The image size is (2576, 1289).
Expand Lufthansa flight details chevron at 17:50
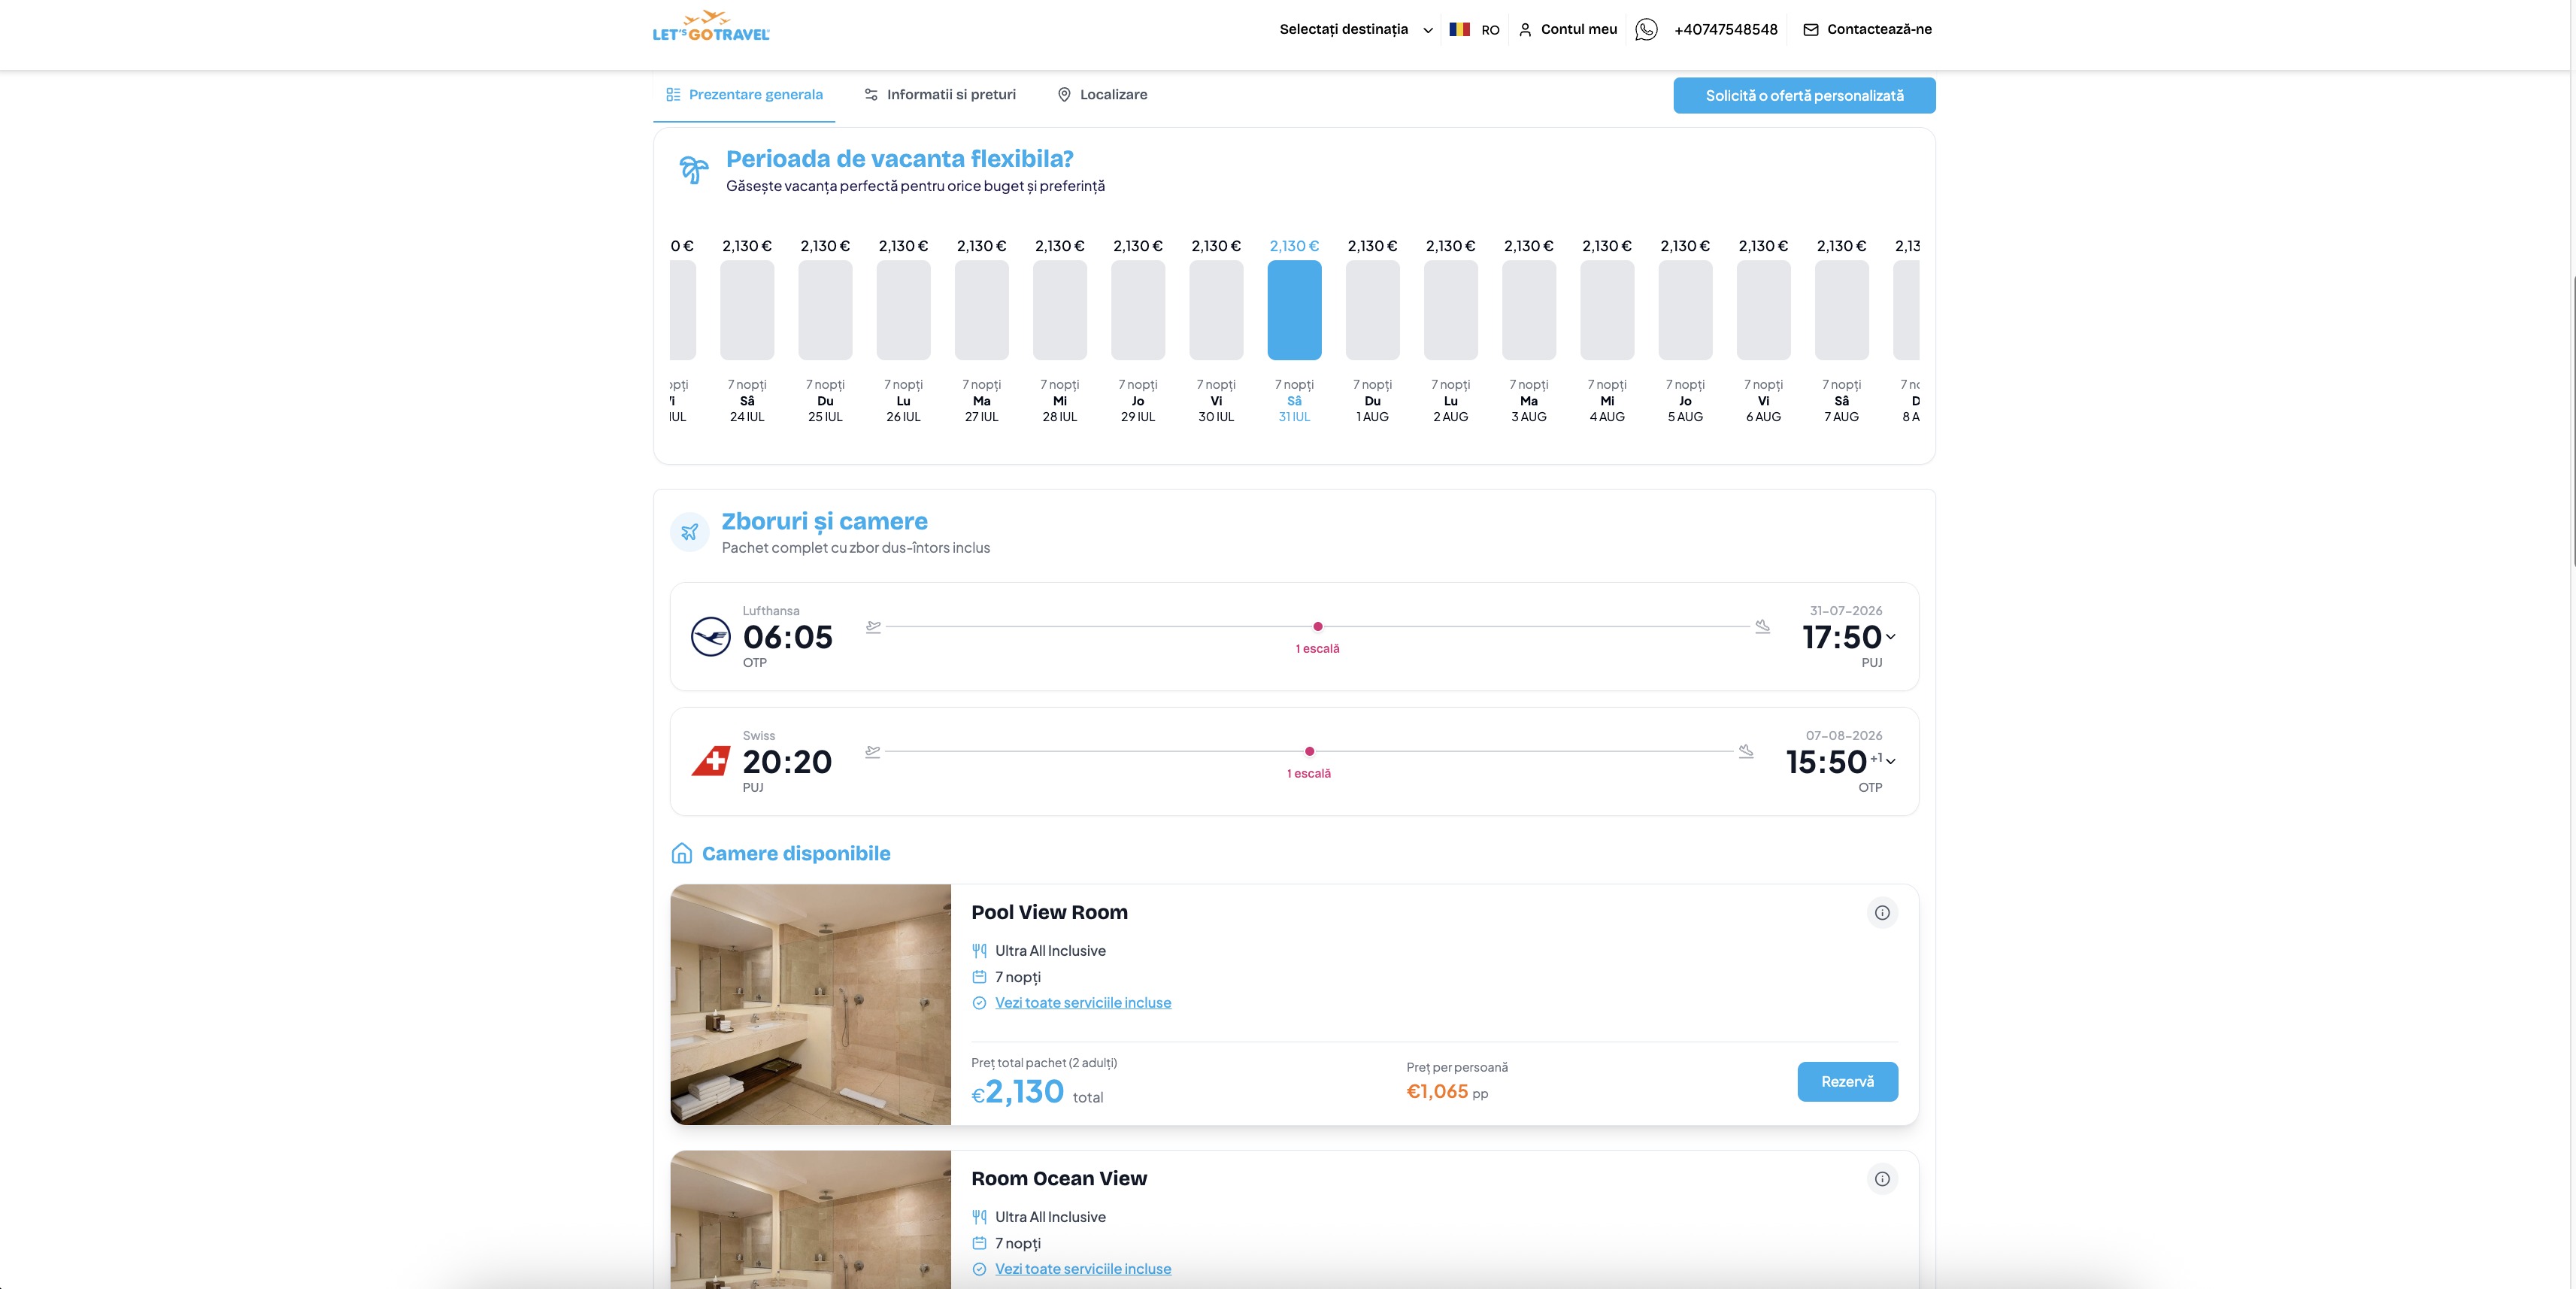coord(1890,637)
